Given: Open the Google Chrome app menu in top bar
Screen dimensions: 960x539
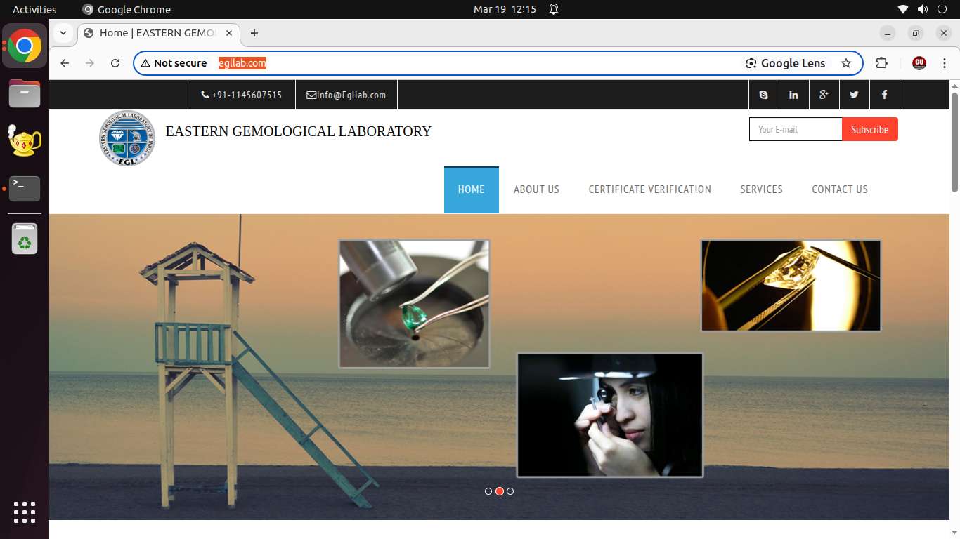Looking at the screenshot, I should coord(127,9).
